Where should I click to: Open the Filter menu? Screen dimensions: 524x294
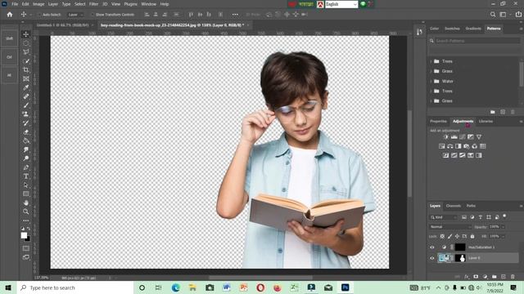coord(93,4)
